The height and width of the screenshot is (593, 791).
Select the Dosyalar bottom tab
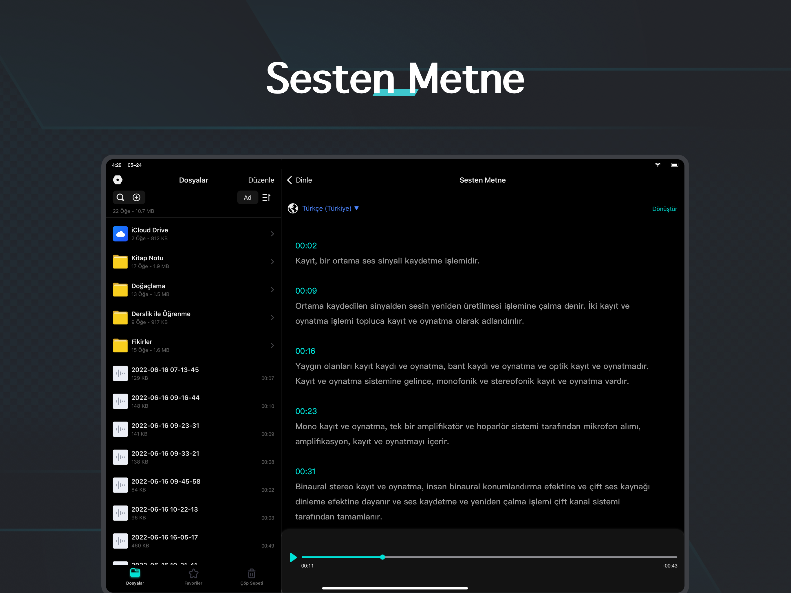coord(135,576)
